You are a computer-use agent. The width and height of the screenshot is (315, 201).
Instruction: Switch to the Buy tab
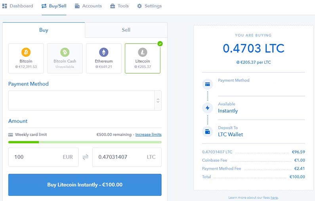pos(44,30)
